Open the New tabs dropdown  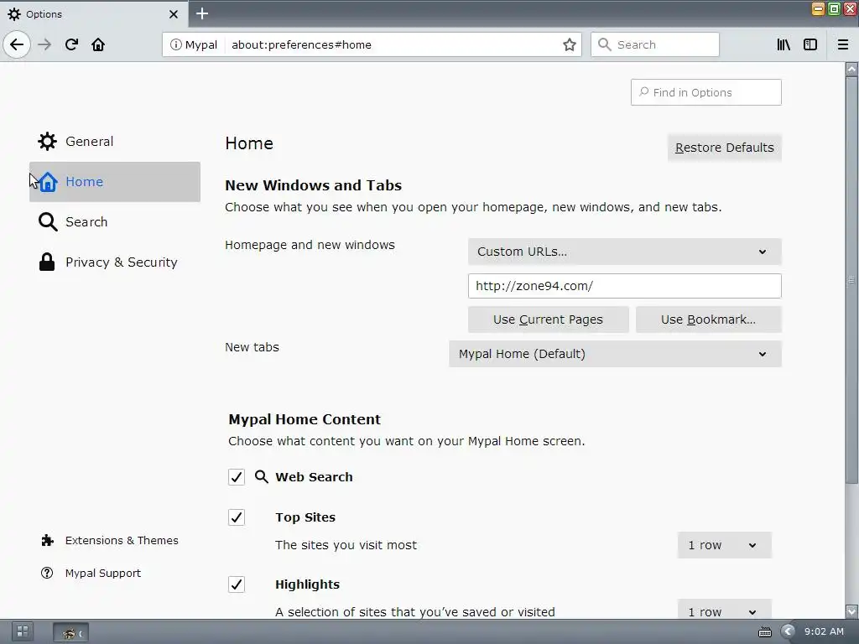point(615,354)
